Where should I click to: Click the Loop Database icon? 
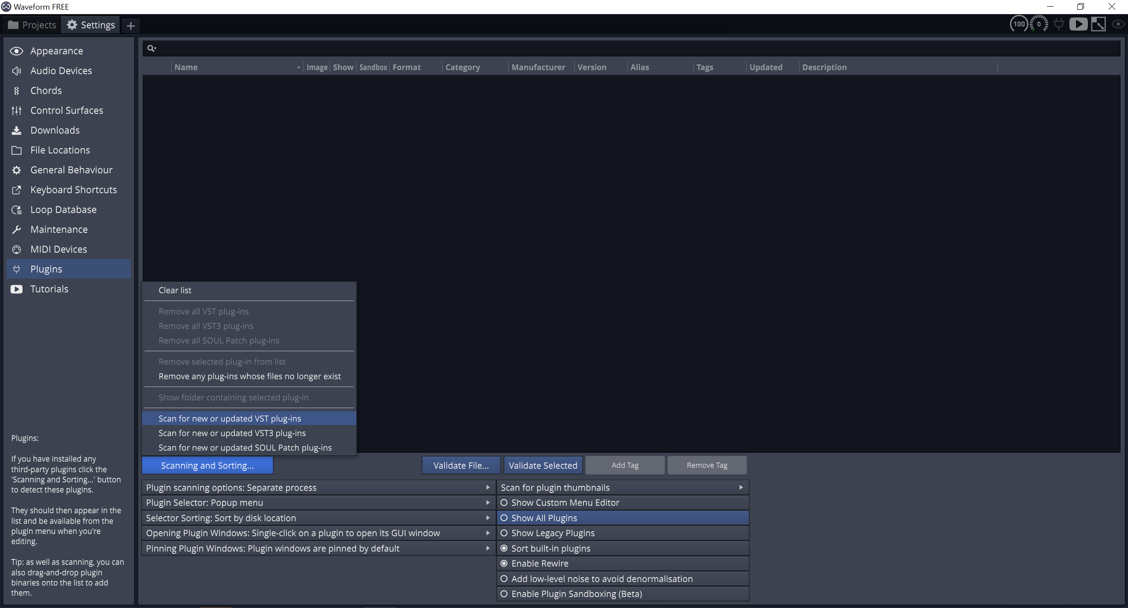[16, 210]
